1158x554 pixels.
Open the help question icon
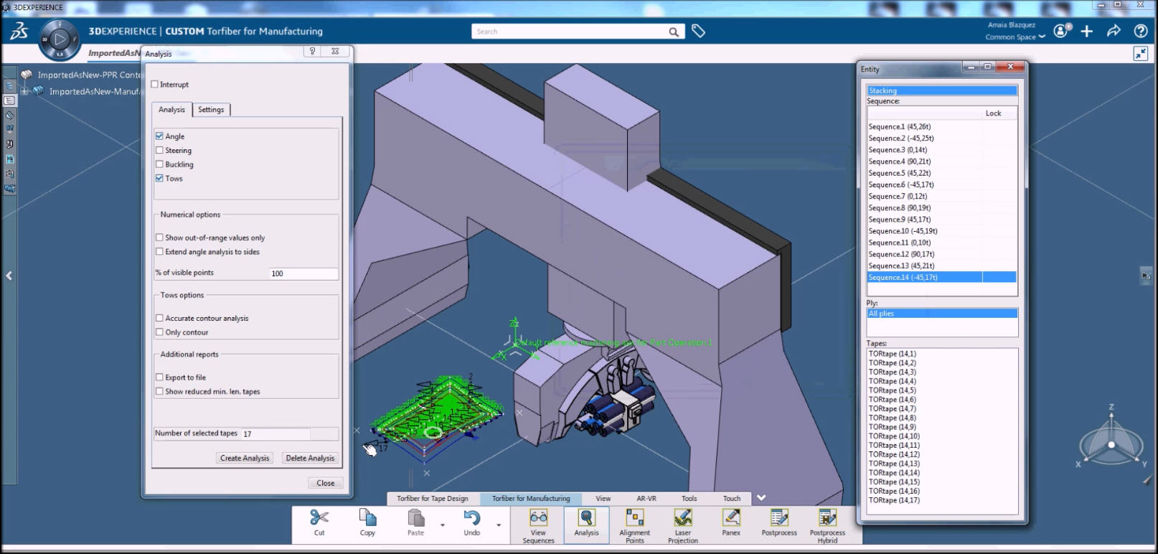pyautogui.click(x=1140, y=31)
